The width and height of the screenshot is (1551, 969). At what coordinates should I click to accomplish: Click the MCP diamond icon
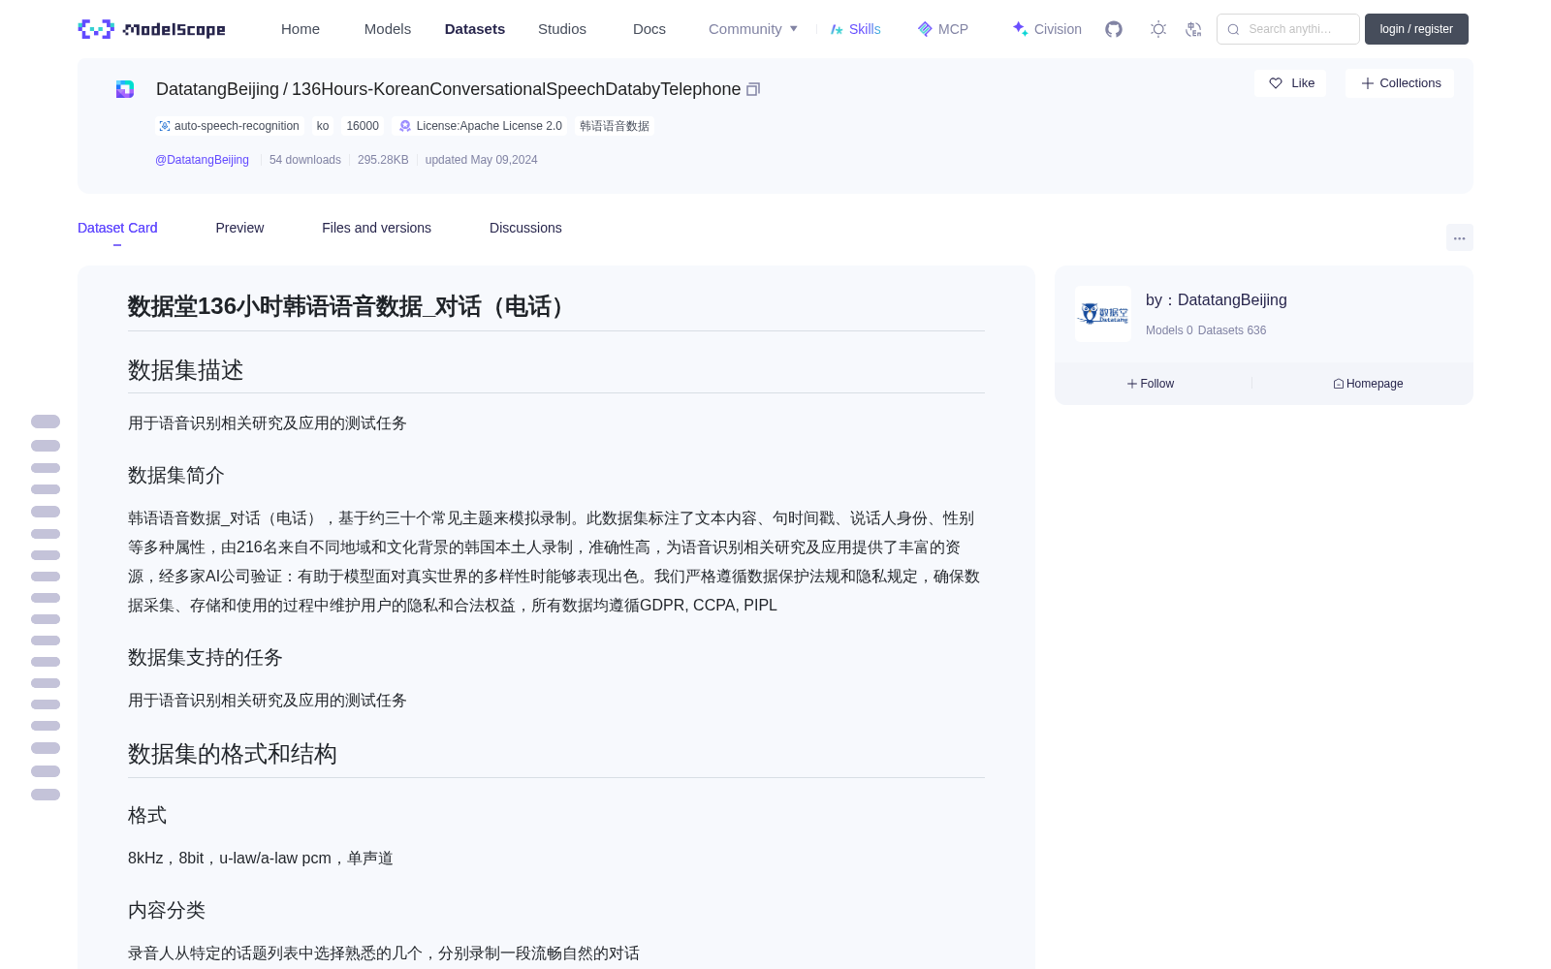pyautogui.click(x=925, y=29)
